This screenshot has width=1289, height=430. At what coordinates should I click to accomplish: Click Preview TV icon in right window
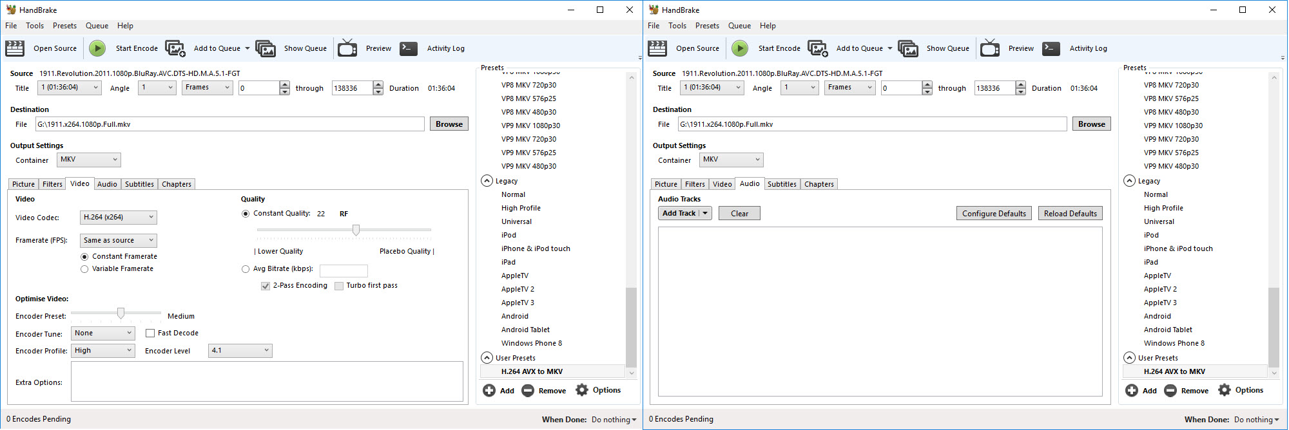pos(990,48)
